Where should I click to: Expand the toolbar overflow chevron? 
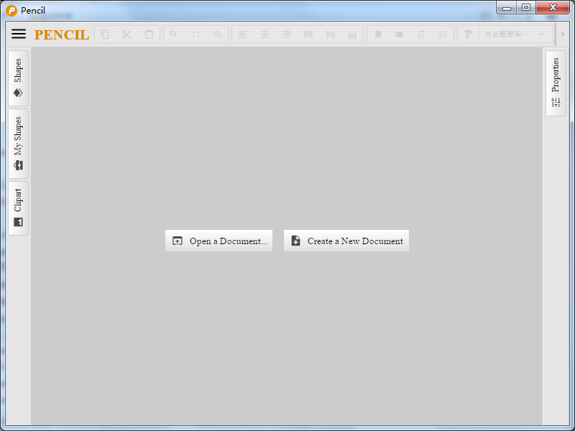(563, 34)
